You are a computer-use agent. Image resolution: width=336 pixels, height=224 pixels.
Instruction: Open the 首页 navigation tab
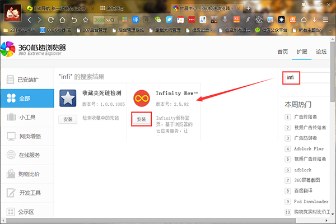point(283,52)
